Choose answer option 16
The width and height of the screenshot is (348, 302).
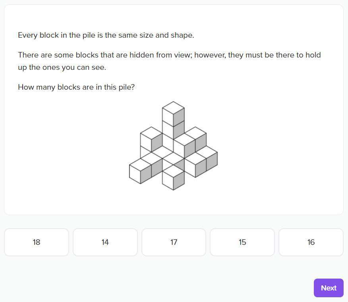click(x=311, y=242)
